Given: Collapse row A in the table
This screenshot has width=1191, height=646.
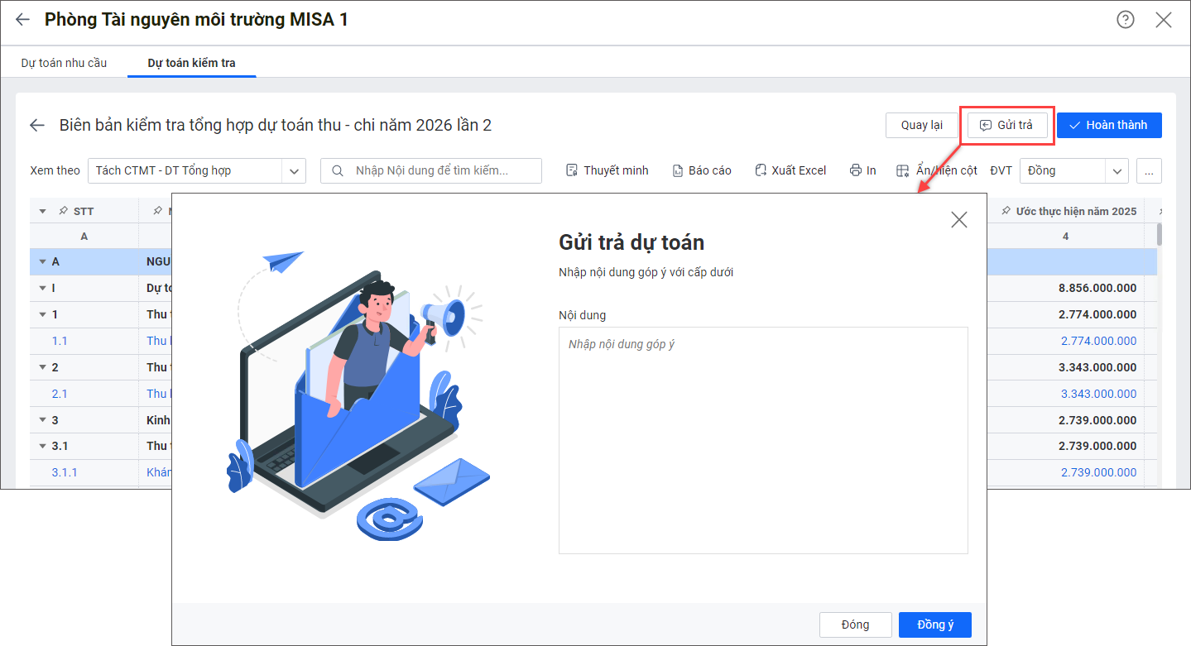Looking at the screenshot, I should click(42, 262).
